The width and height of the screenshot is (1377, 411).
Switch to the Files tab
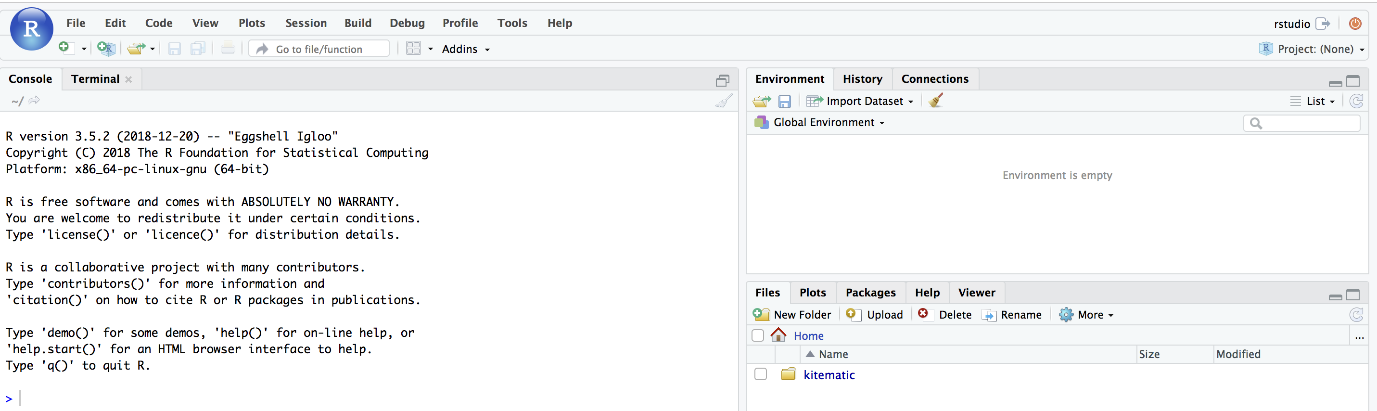coord(767,293)
